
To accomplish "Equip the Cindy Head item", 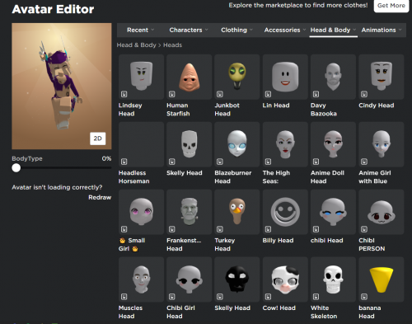I will pos(382,77).
